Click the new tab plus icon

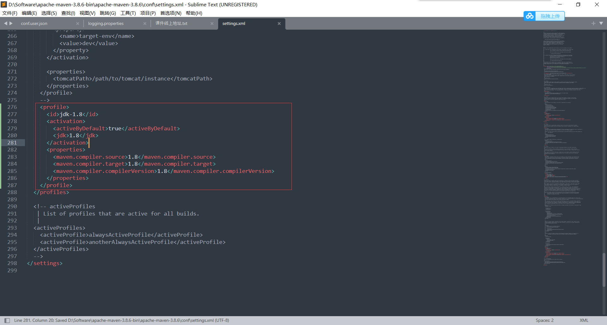(593, 23)
